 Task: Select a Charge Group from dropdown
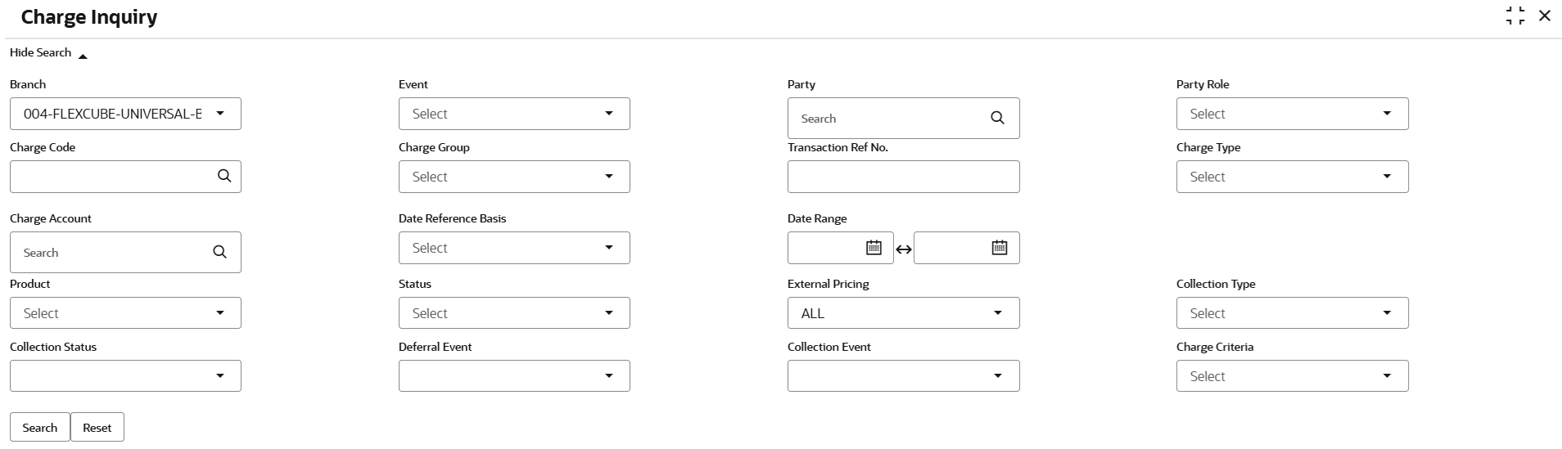coord(514,177)
